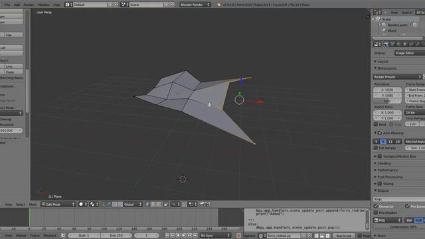Viewport: 425px width, 239px height.
Task: Open the Mesh menu in 3D header
Action: (33, 204)
